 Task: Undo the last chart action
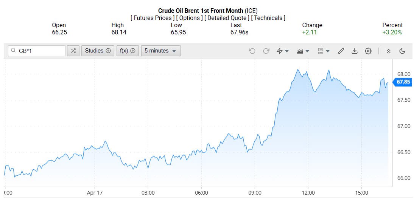click(x=252, y=51)
